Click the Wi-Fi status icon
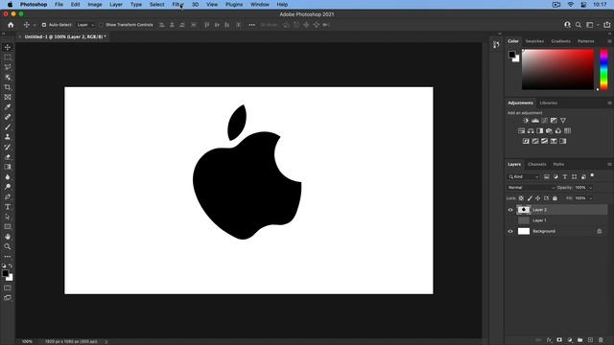Image resolution: width=614 pixels, height=345 pixels. 571,4
